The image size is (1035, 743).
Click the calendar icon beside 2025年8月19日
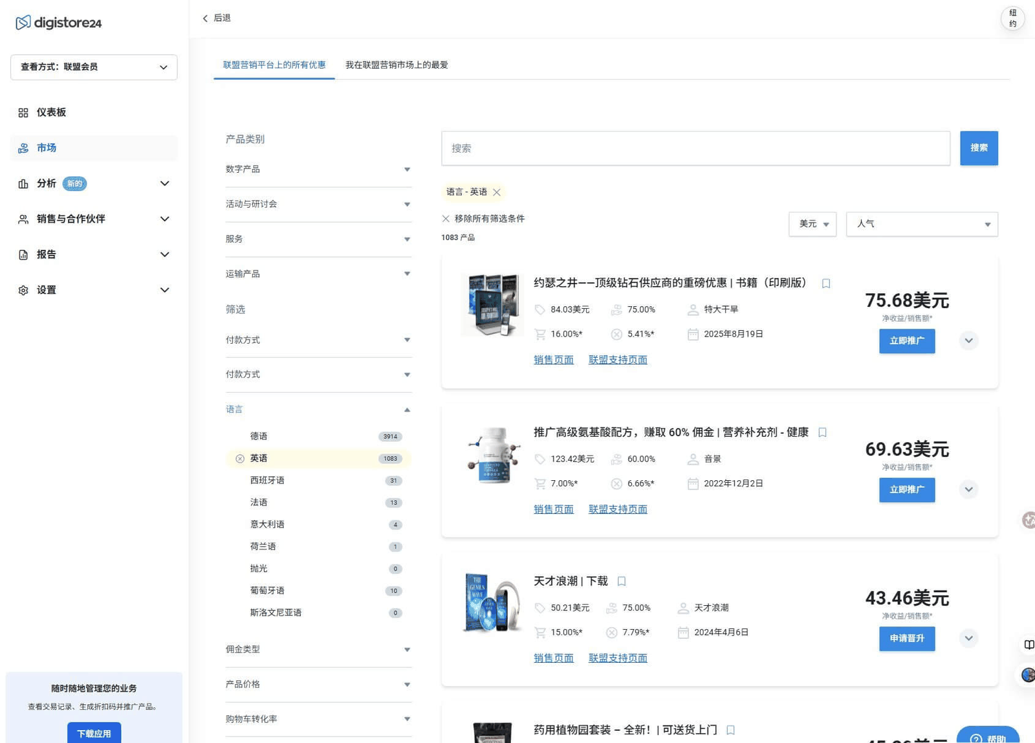tap(693, 335)
